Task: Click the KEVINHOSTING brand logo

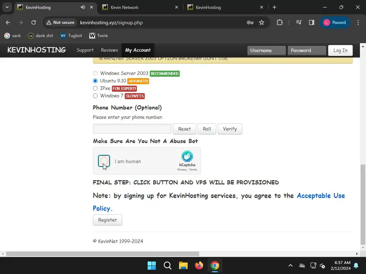Action: click(36, 50)
